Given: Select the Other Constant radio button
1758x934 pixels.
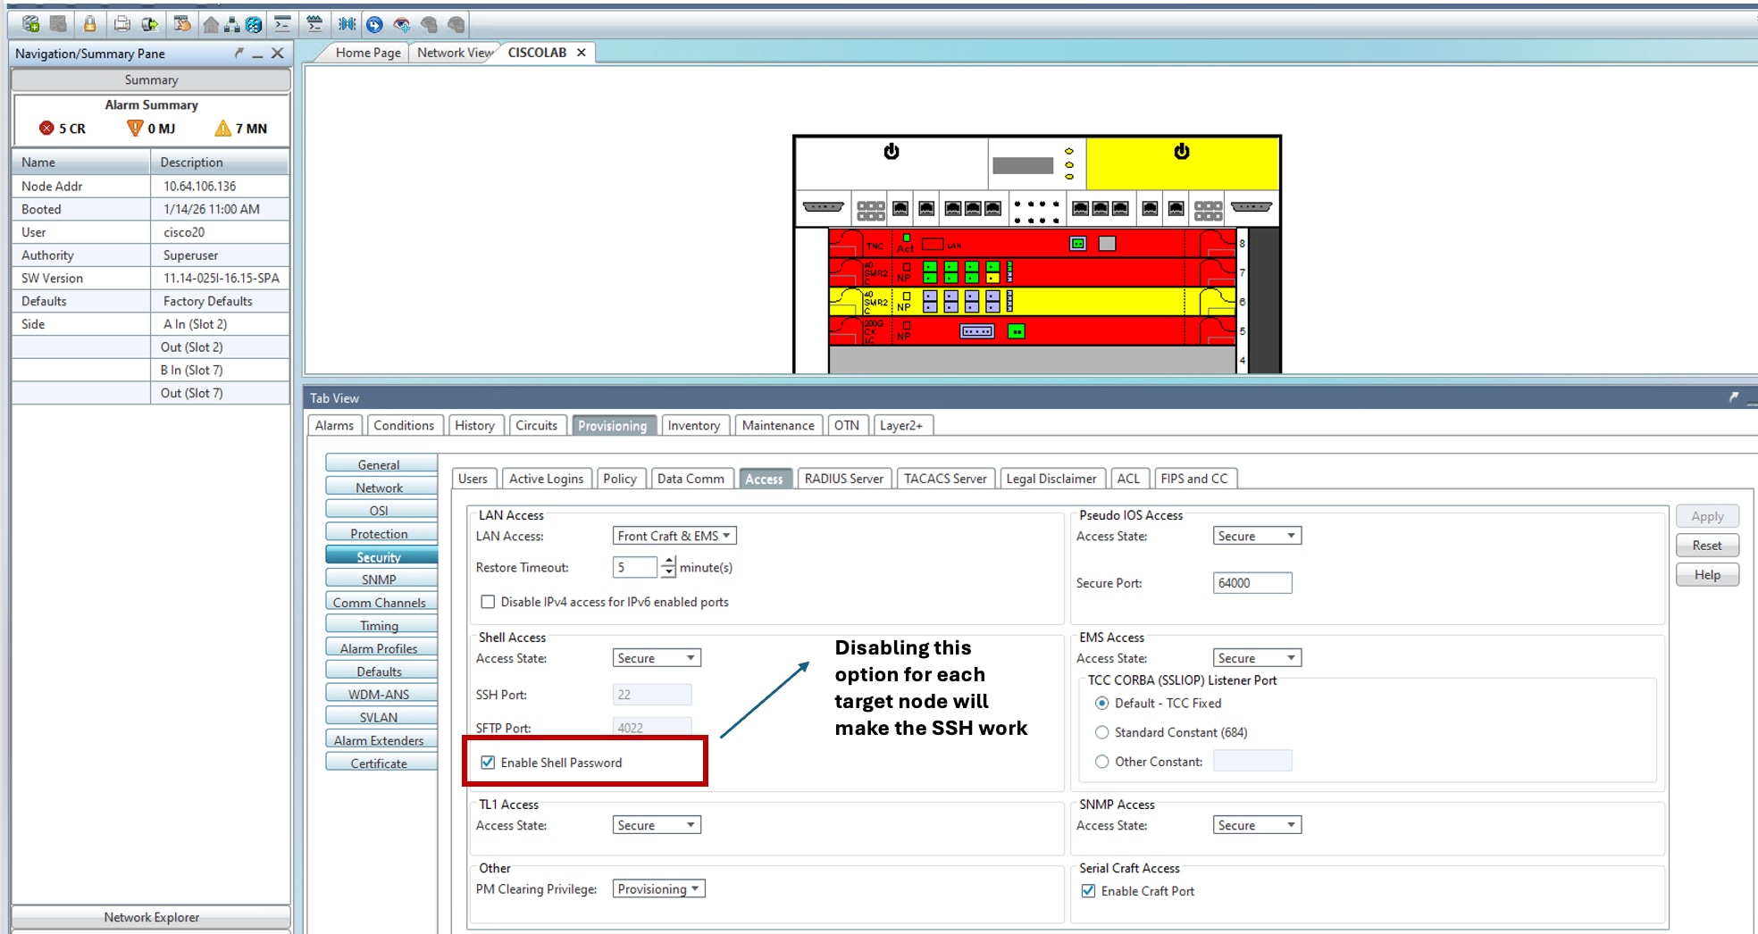Looking at the screenshot, I should click(x=1102, y=762).
